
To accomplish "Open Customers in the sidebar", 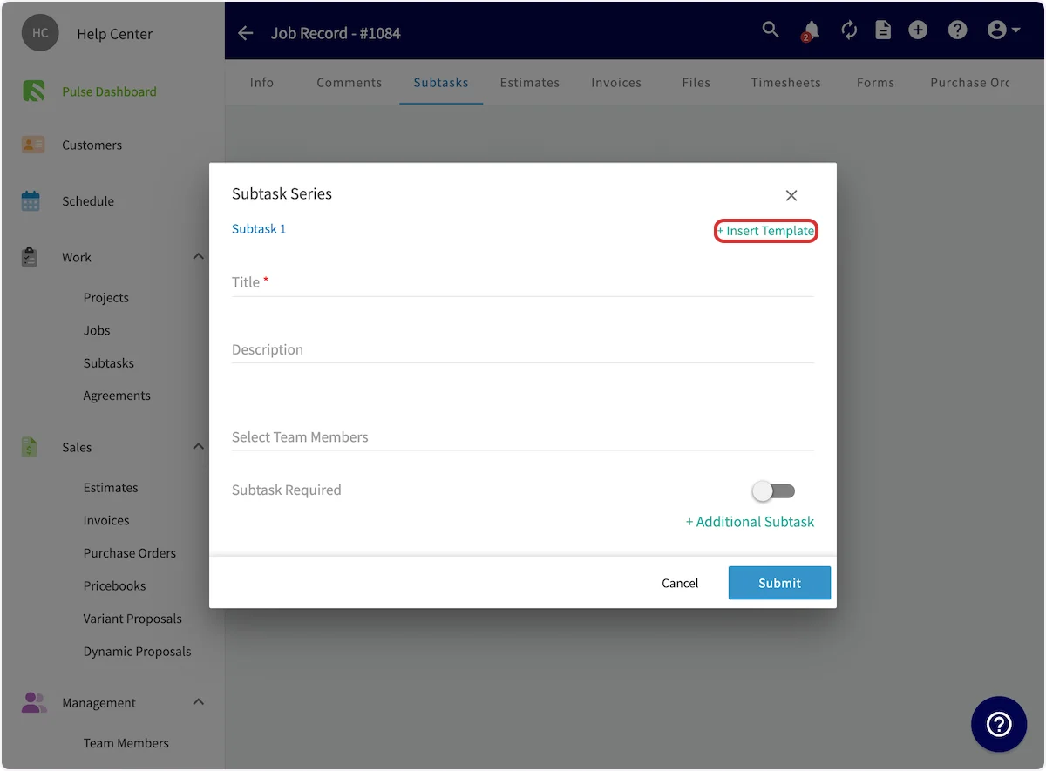I will tap(92, 145).
